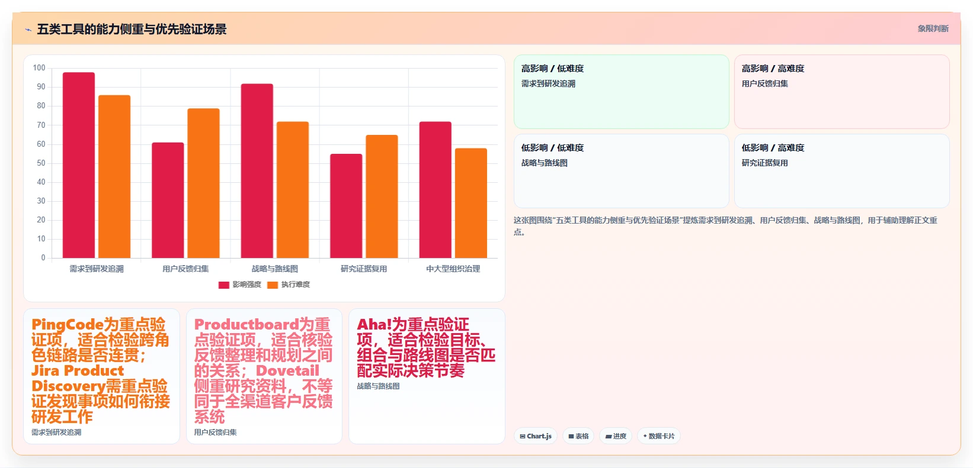The height and width of the screenshot is (468, 973).
Task: Click x-axis label 战略与路线图
Action: (x=275, y=269)
